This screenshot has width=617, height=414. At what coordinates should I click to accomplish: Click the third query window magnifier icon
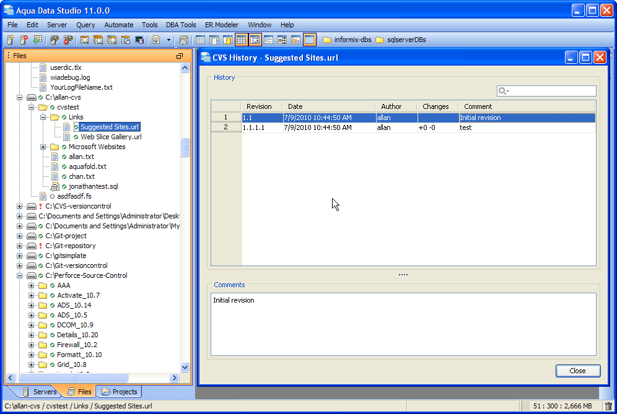point(112,40)
